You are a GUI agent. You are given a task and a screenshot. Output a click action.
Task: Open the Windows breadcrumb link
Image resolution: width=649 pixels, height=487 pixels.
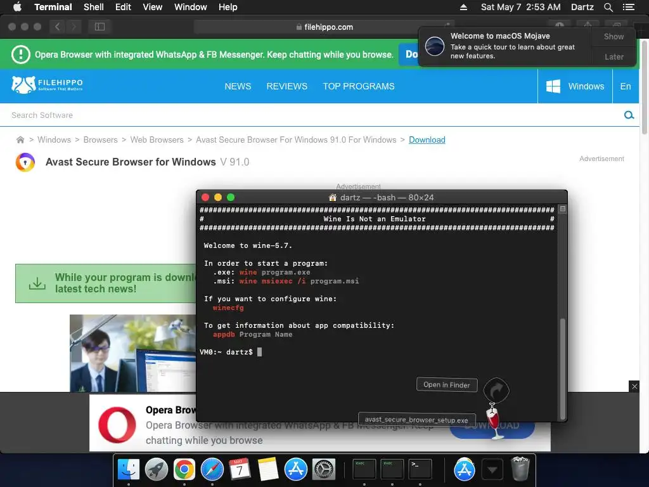pyautogui.click(x=55, y=140)
